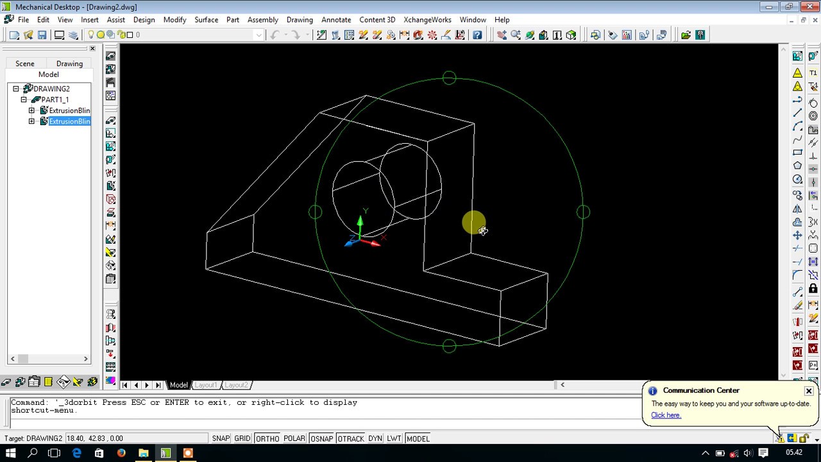The image size is (821, 462).
Task: Click the Layer Properties stack icon
Action: point(73,35)
